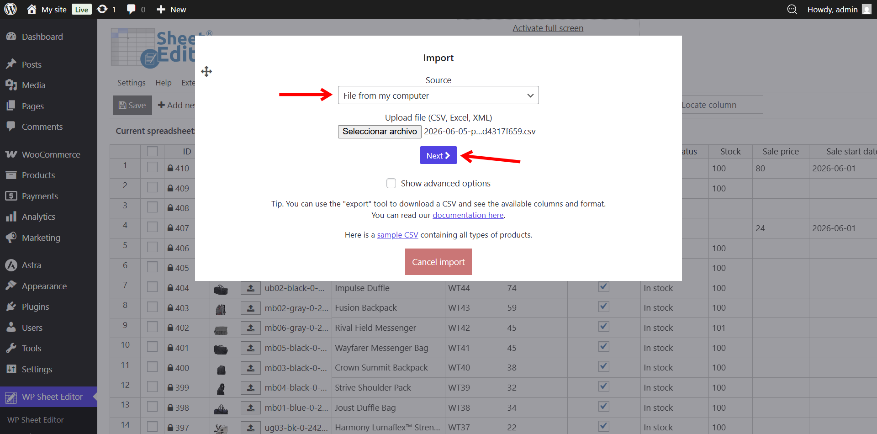Open the comments bubble in admin bar
The width and height of the screenshot is (877, 434).
[x=131, y=9]
